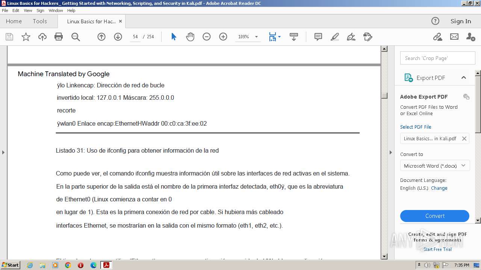Print the document with printer icon
This screenshot has width=481, height=270.
[x=59, y=37]
